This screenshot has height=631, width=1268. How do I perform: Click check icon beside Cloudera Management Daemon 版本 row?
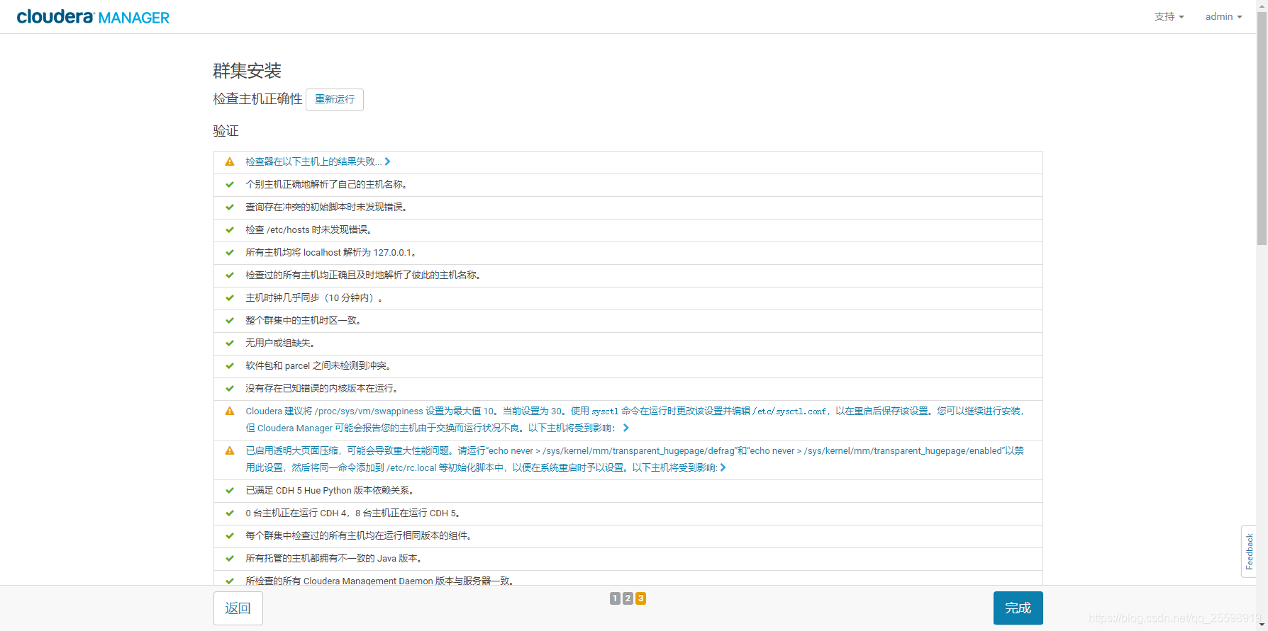click(230, 581)
